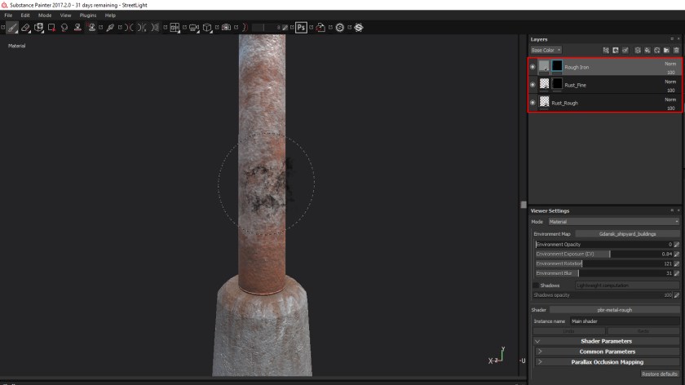Open the viewer Mode dropdown

click(613, 221)
